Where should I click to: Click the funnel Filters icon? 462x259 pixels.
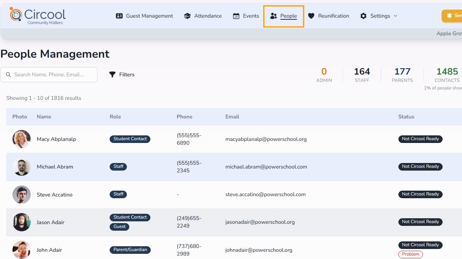pyautogui.click(x=112, y=75)
